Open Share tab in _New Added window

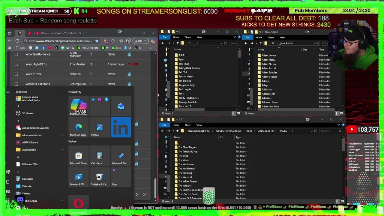[271, 37]
